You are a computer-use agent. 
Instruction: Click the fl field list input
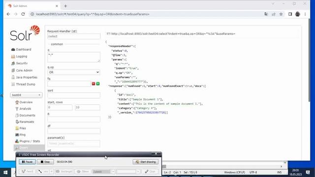coord(74,119)
